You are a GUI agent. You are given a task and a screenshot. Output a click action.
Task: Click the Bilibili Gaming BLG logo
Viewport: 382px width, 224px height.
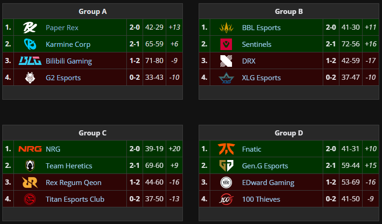[30, 61]
